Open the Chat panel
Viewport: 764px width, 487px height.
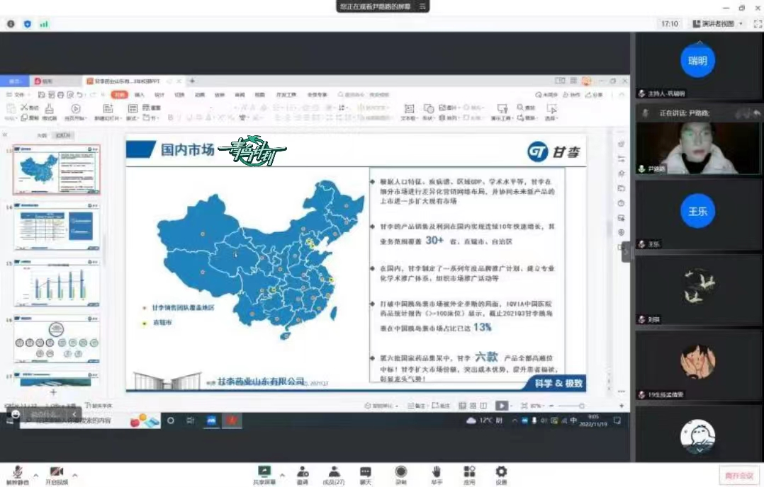(365, 472)
